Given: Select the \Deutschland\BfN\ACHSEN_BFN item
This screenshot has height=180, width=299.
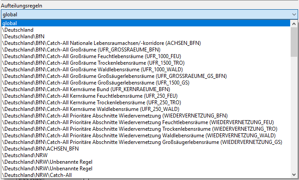Looking at the screenshot, I should click(x=146, y=149).
